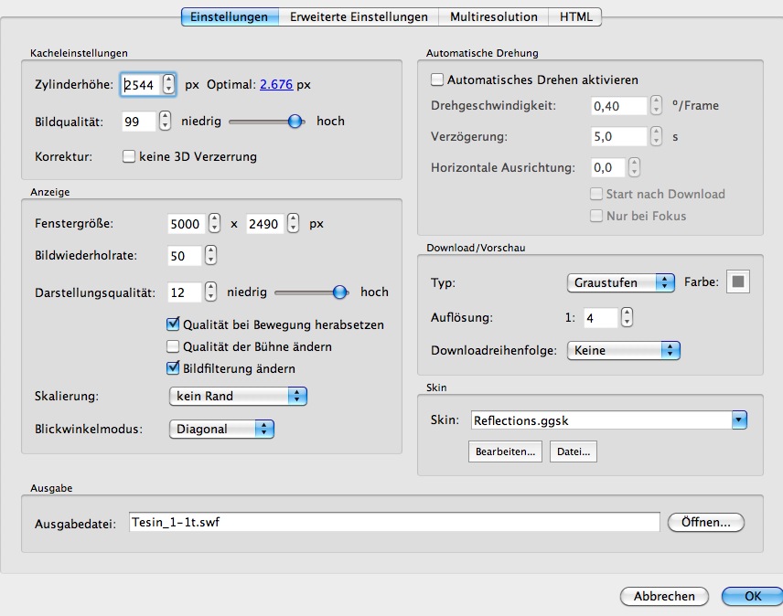This screenshot has height=616, width=783.
Task: Enable Automatisches Drehen aktivieren checkbox
Action: 437,80
